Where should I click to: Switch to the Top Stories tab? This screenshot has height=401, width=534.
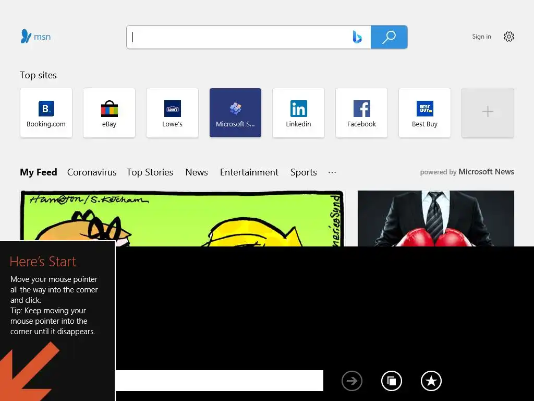point(150,172)
